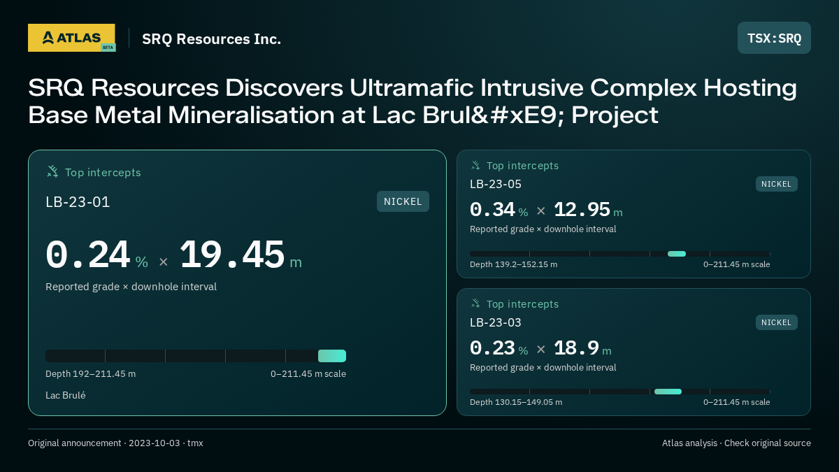The image size is (839, 472).
Task: Click the NICKEL tag on LB-23-01
Action: [403, 201]
